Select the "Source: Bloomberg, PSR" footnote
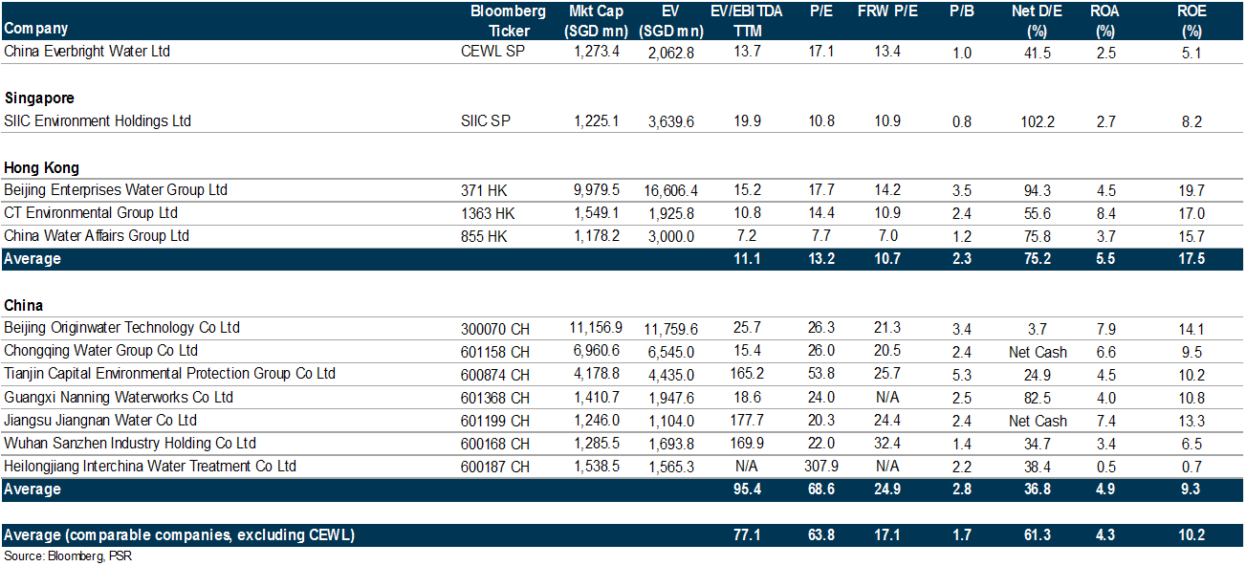This screenshot has width=1246, height=566. pos(68,556)
